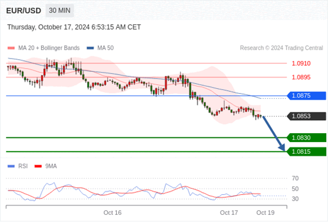Click the RSI 50 axis value

295,189
